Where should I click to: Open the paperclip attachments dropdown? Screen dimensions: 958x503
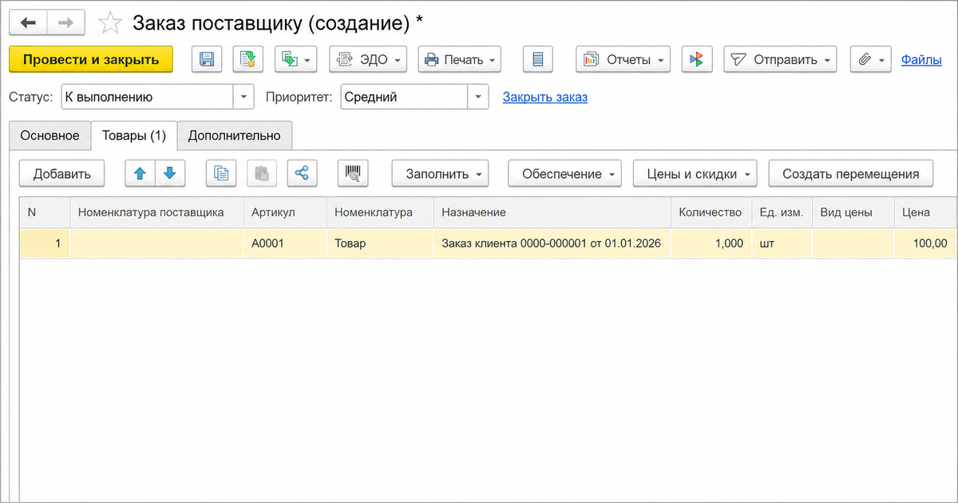[870, 59]
